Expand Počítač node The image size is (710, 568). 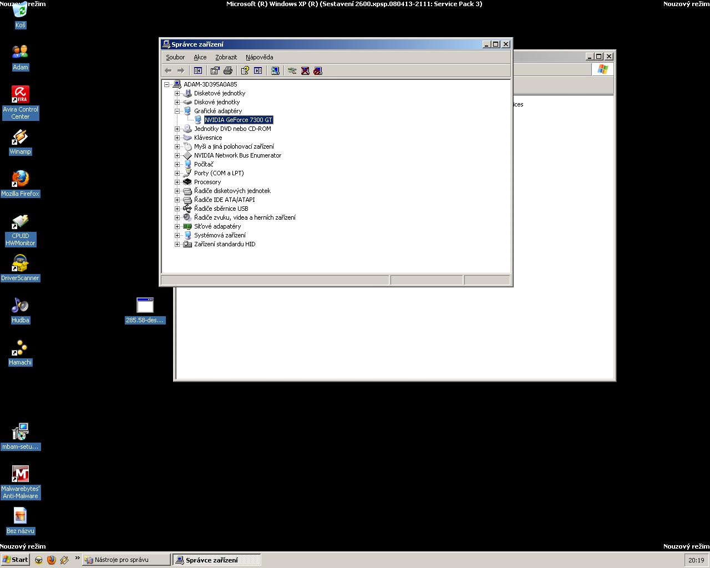click(177, 164)
